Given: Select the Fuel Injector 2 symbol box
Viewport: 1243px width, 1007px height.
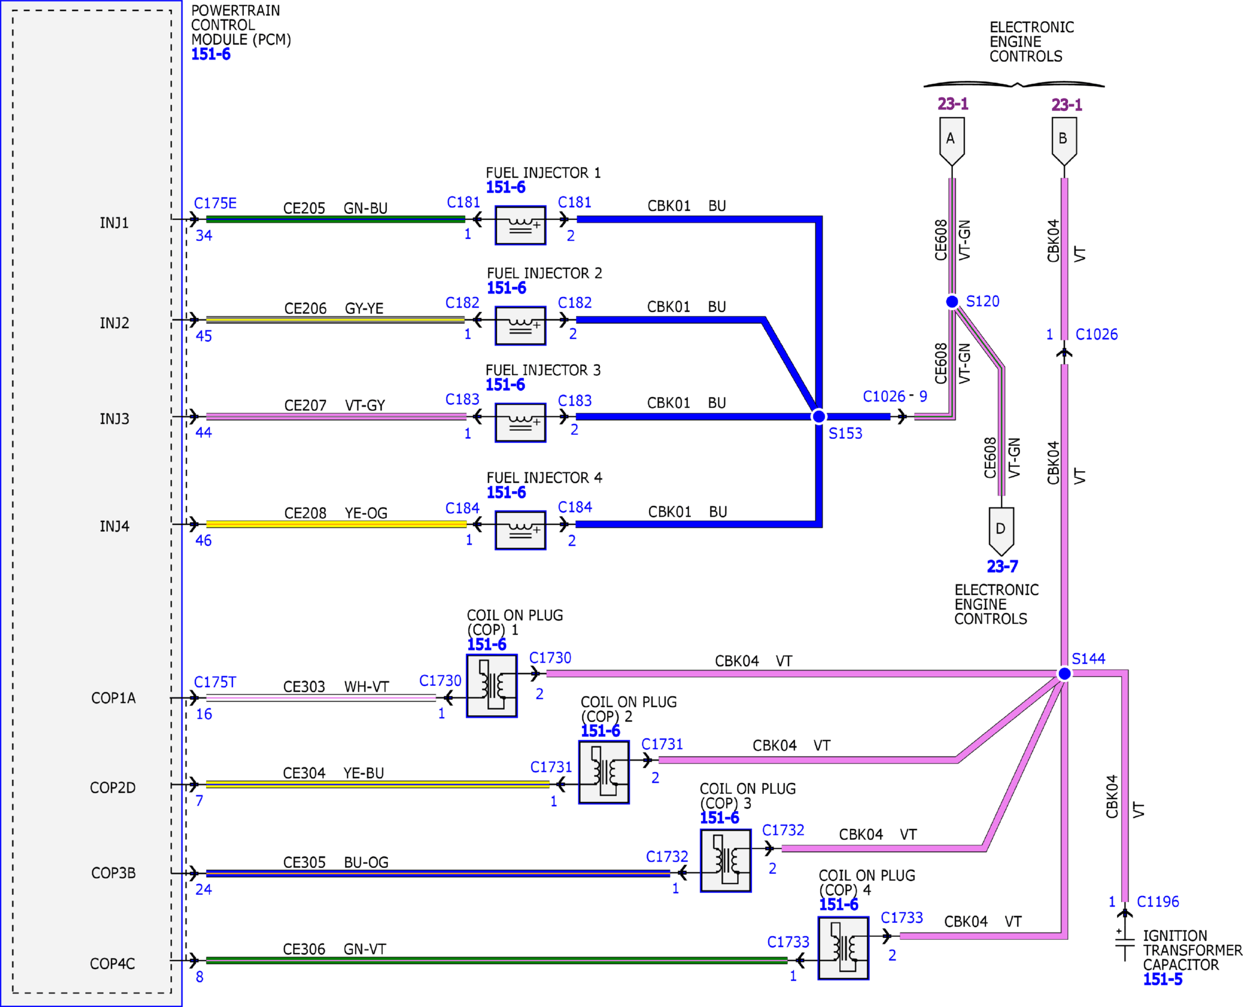Looking at the screenshot, I should tap(520, 325).
